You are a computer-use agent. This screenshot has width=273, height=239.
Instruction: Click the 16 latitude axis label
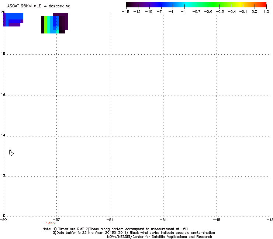(3, 94)
